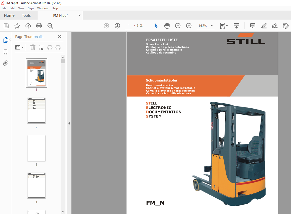Click the Print file icon

tap(39, 26)
